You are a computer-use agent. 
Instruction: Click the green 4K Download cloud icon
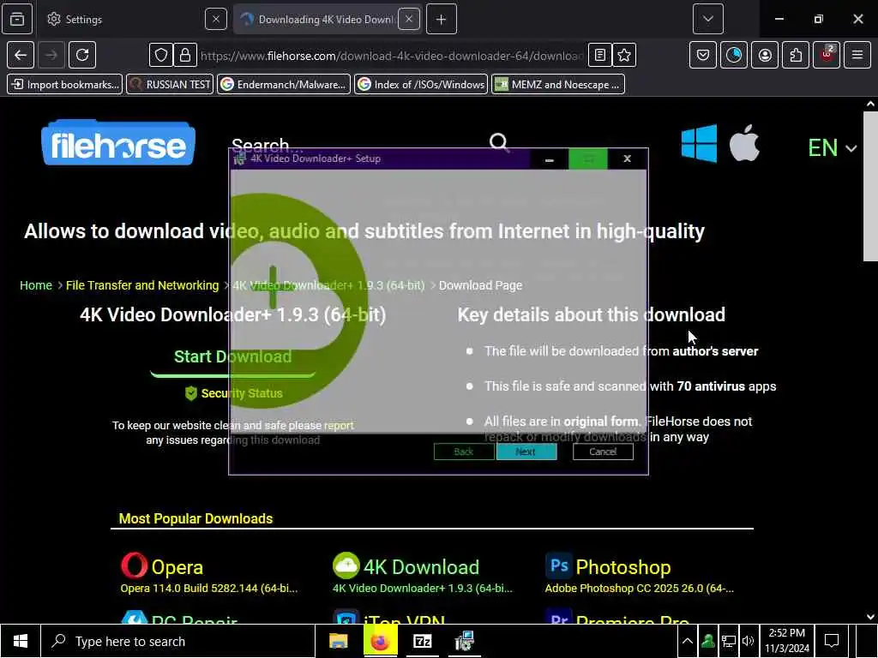click(x=346, y=565)
